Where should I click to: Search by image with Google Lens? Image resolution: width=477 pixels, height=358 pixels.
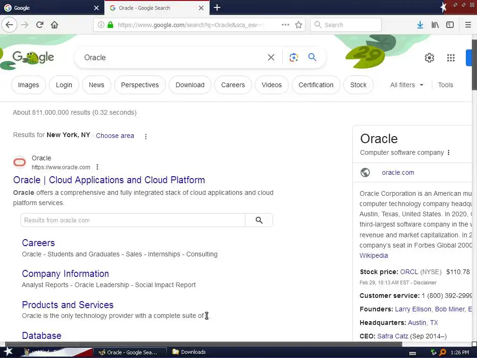click(293, 57)
